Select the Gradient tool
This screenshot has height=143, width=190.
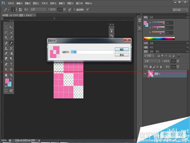(11, 53)
